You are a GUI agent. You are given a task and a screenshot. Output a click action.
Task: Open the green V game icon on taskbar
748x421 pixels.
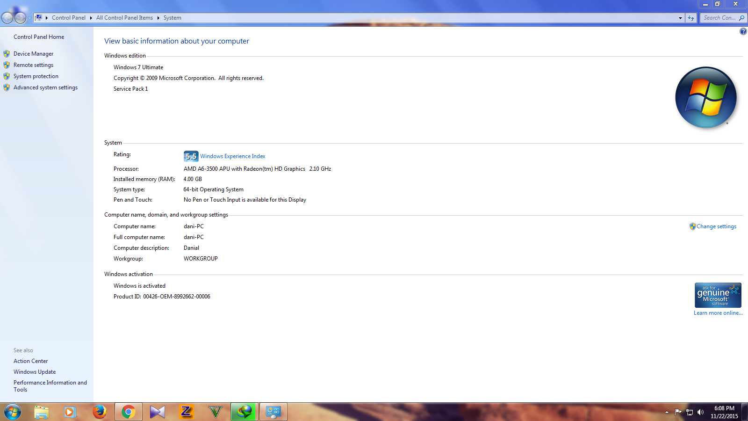(215, 412)
